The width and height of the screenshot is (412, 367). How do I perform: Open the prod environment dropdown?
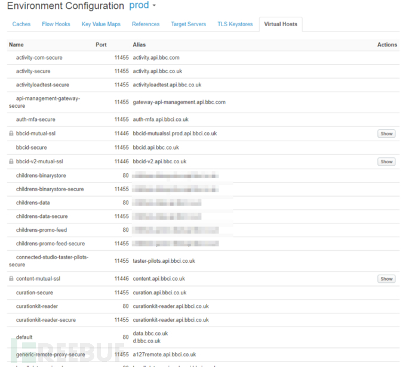(x=143, y=5)
